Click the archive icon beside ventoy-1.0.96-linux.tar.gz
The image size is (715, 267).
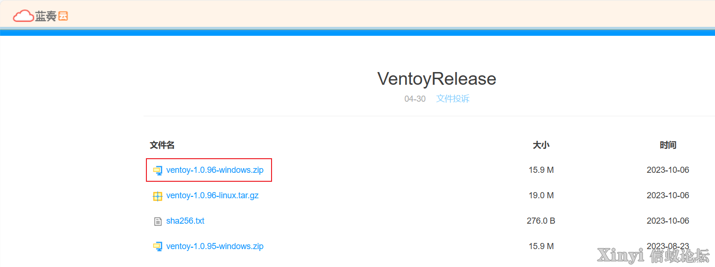click(x=158, y=196)
